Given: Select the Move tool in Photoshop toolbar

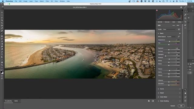Looking at the screenshot, I should 2,12.
